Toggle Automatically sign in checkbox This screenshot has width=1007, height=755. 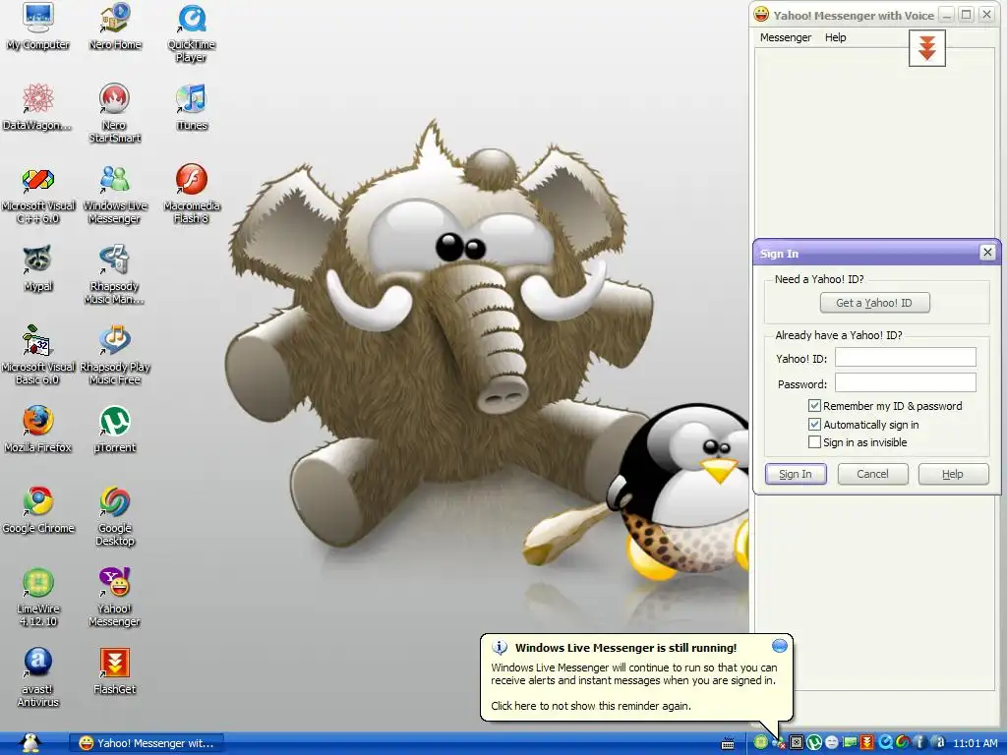coord(814,425)
